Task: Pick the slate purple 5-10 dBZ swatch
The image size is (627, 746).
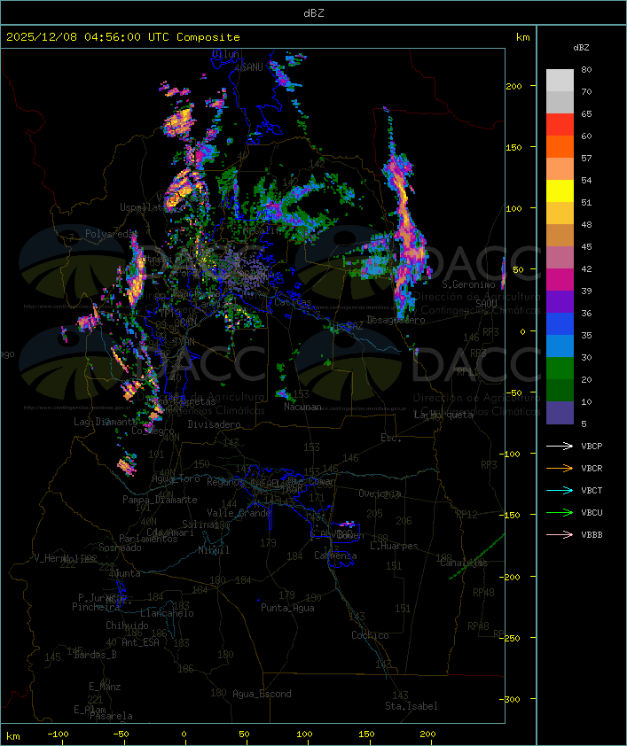Action: (560, 413)
